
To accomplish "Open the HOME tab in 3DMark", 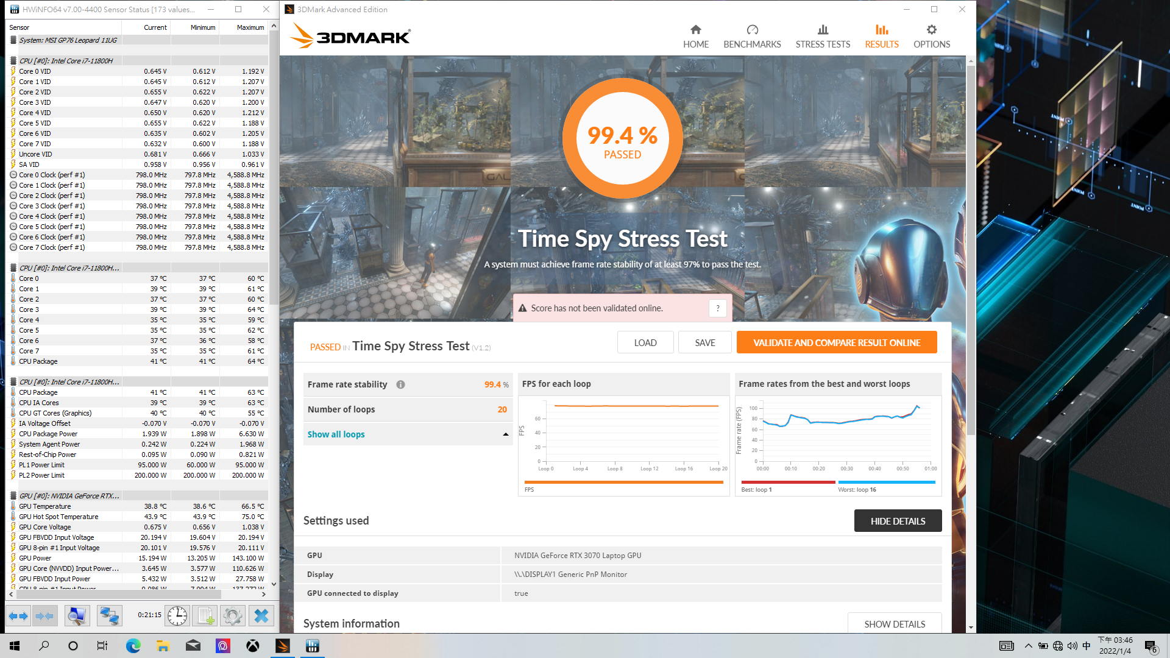I will [x=695, y=37].
